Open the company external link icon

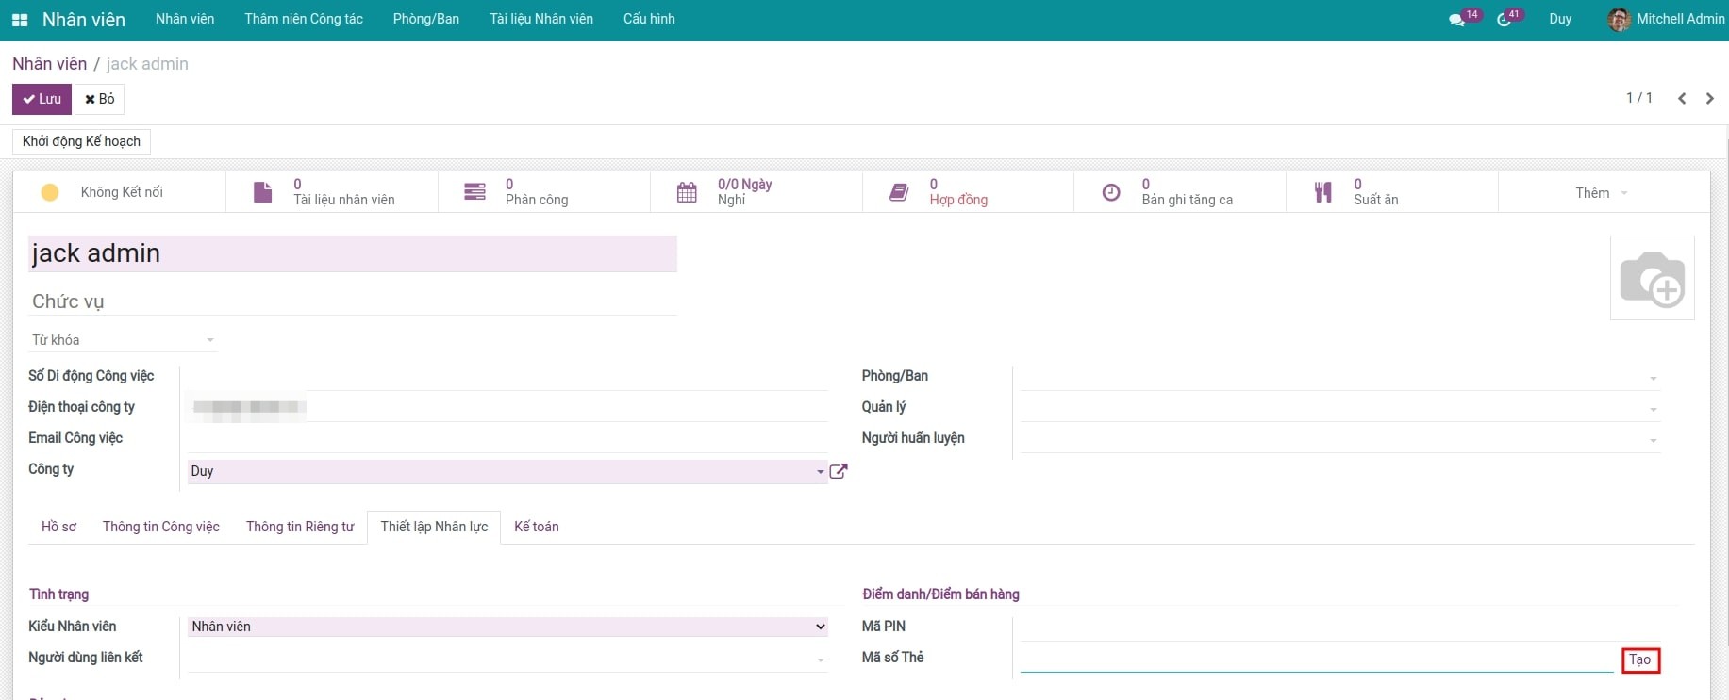click(x=838, y=471)
